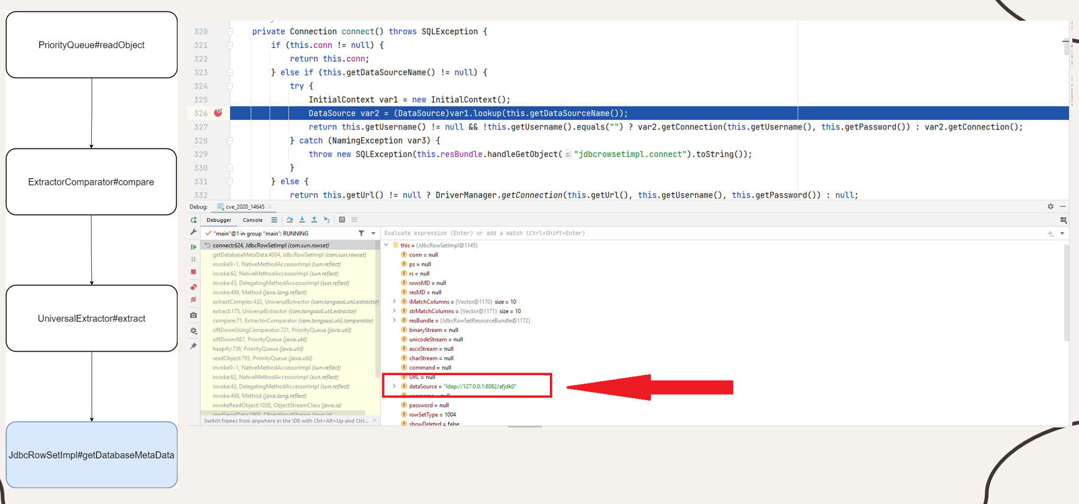Click the ExtractorComparator#compare diagram box
Screen dimensions: 1079x504
tap(91, 182)
